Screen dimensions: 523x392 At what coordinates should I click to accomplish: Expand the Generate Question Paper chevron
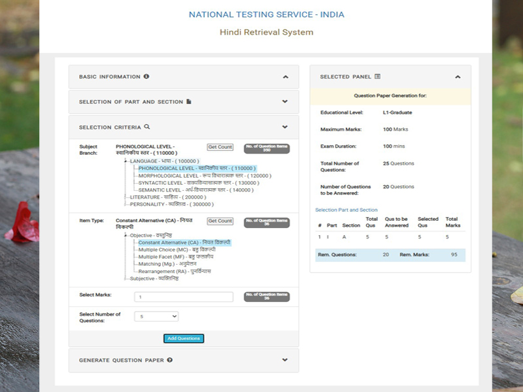(x=285, y=360)
